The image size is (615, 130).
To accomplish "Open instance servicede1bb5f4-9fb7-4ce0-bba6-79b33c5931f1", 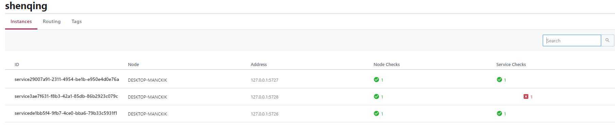I will click(x=66, y=113).
